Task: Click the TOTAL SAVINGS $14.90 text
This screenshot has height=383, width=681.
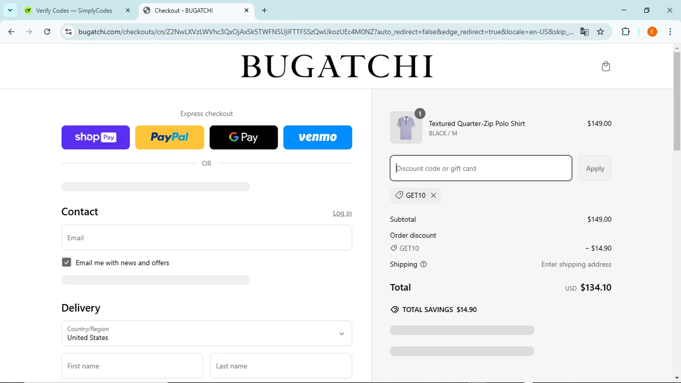Action: click(439, 310)
